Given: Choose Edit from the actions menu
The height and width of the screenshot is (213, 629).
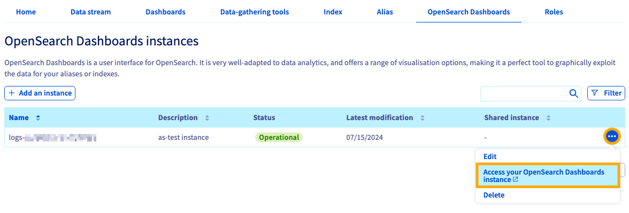Looking at the screenshot, I should (x=490, y=156).
